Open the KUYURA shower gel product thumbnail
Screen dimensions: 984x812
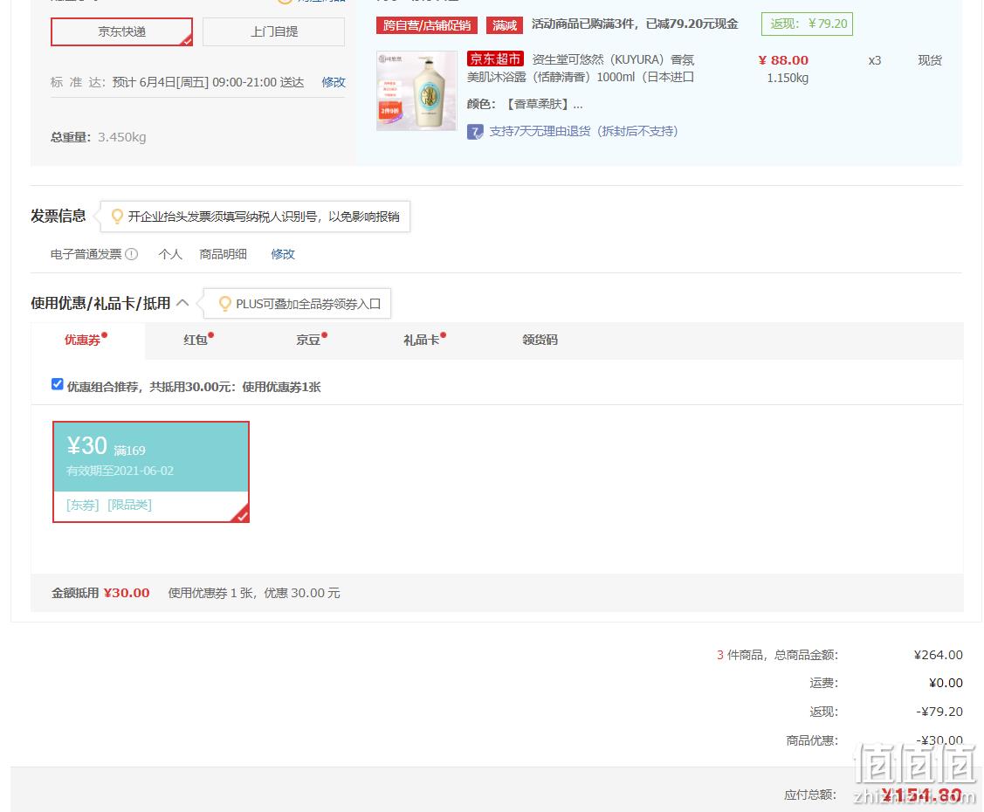coord(416,91)
